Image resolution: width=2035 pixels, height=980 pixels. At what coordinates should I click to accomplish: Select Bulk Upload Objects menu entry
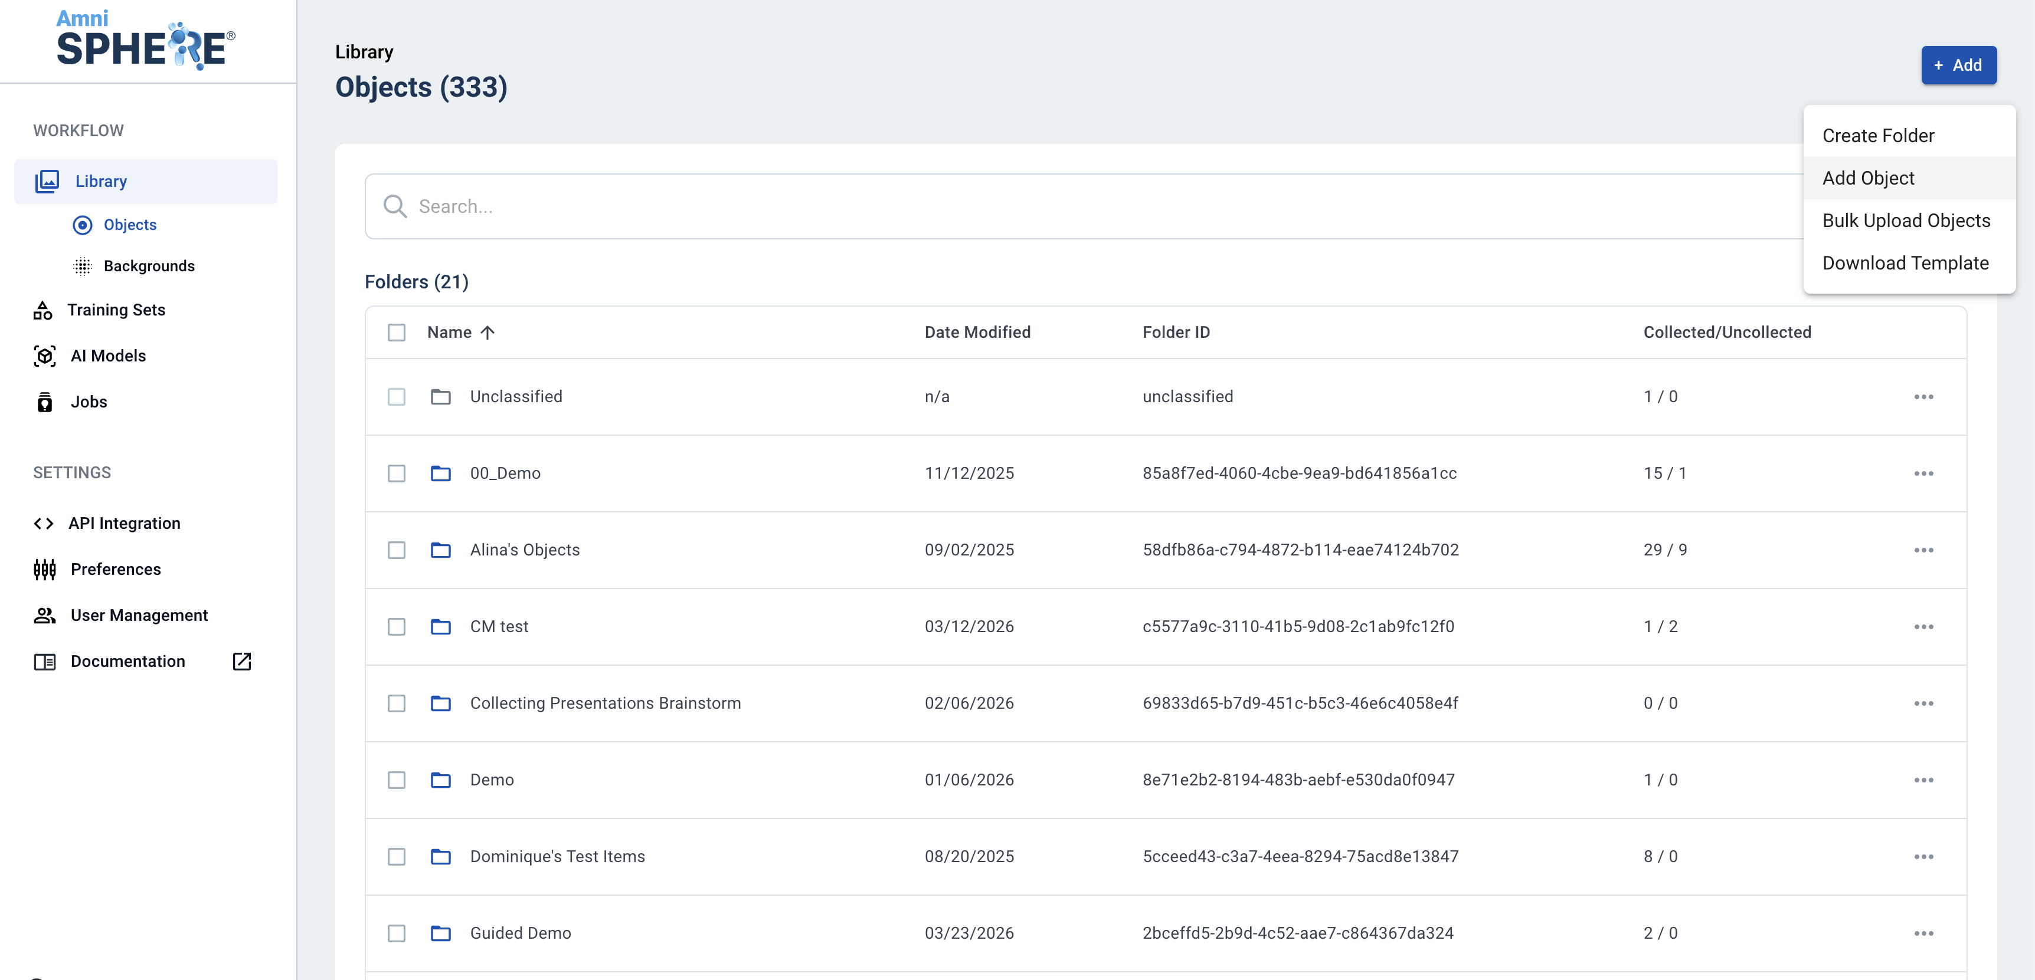point(1905,221)
